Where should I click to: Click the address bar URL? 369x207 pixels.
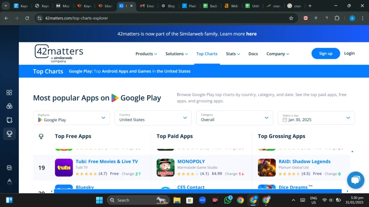tap(76, 18)
